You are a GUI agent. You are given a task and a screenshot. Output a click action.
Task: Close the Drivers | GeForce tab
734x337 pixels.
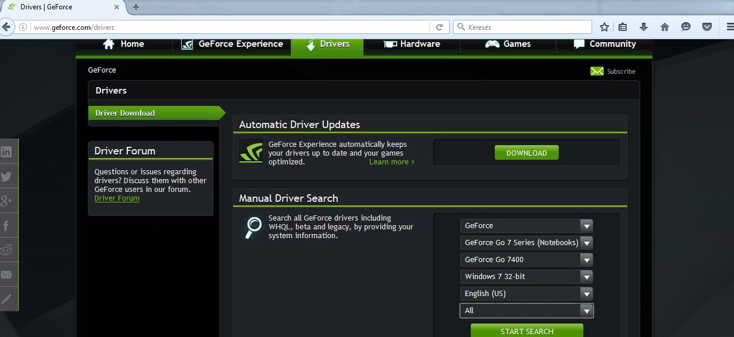click(x=116, y=7)
